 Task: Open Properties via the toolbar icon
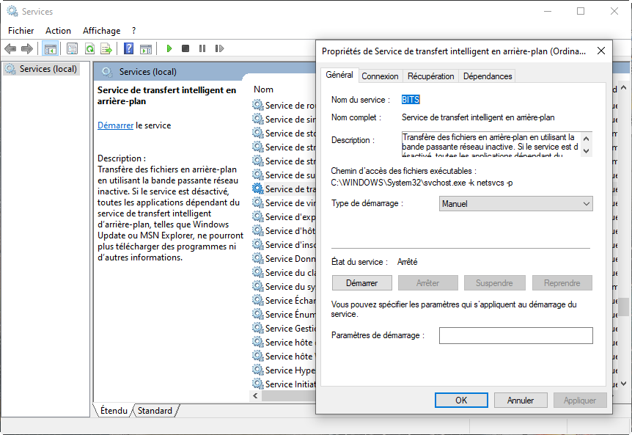(x=72, y=48)
